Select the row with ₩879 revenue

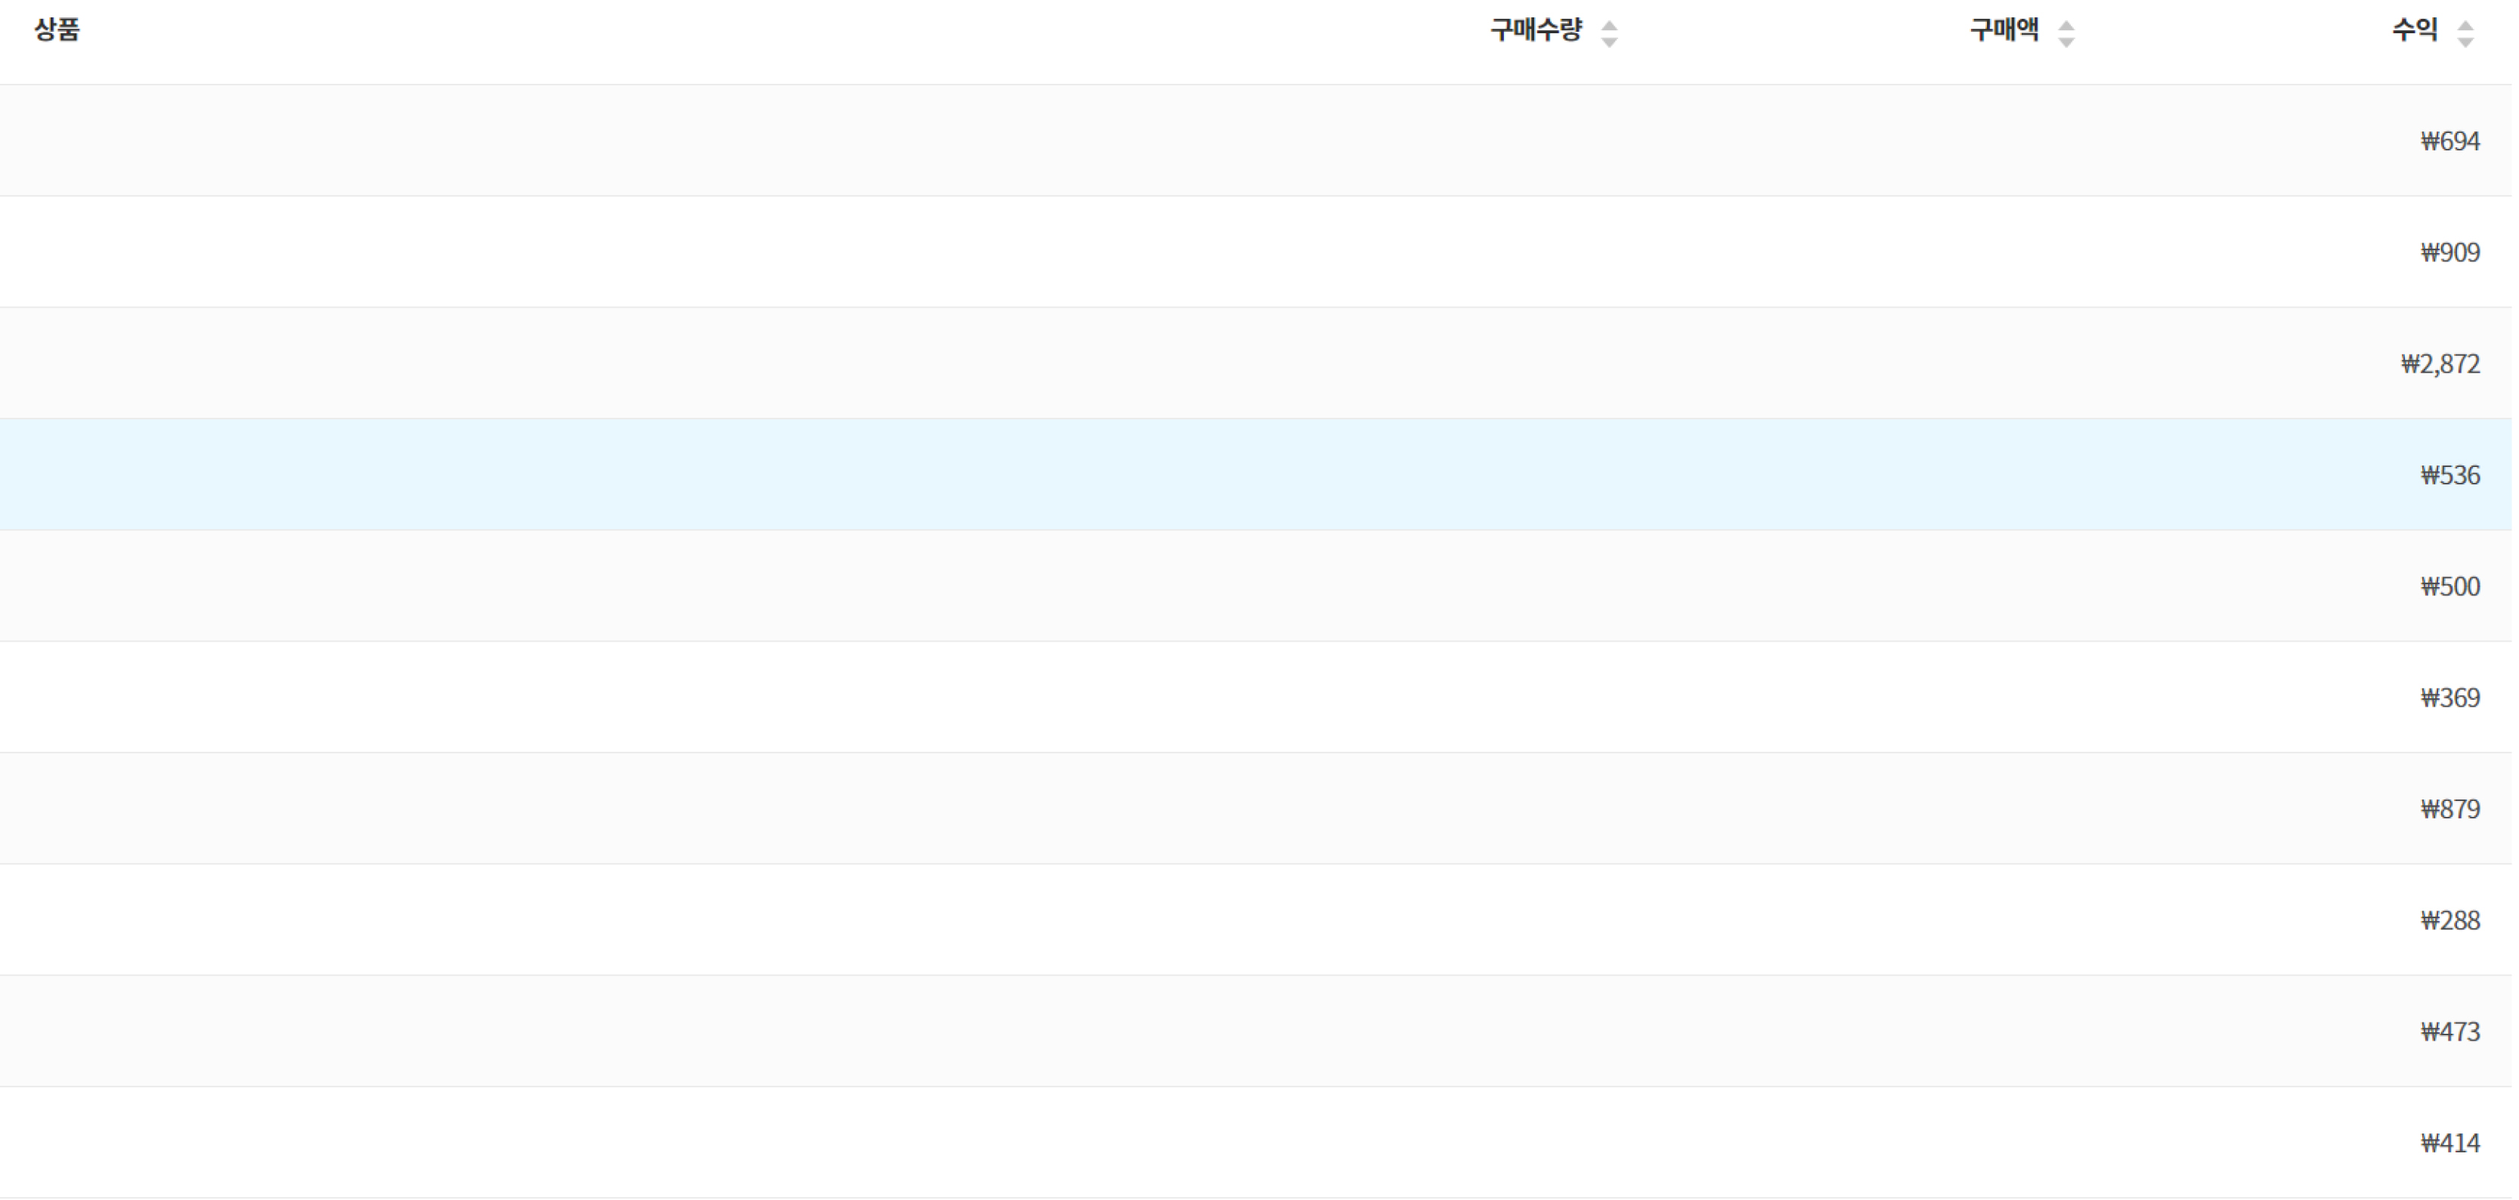pyautogui.click(x=2449, y=810)
